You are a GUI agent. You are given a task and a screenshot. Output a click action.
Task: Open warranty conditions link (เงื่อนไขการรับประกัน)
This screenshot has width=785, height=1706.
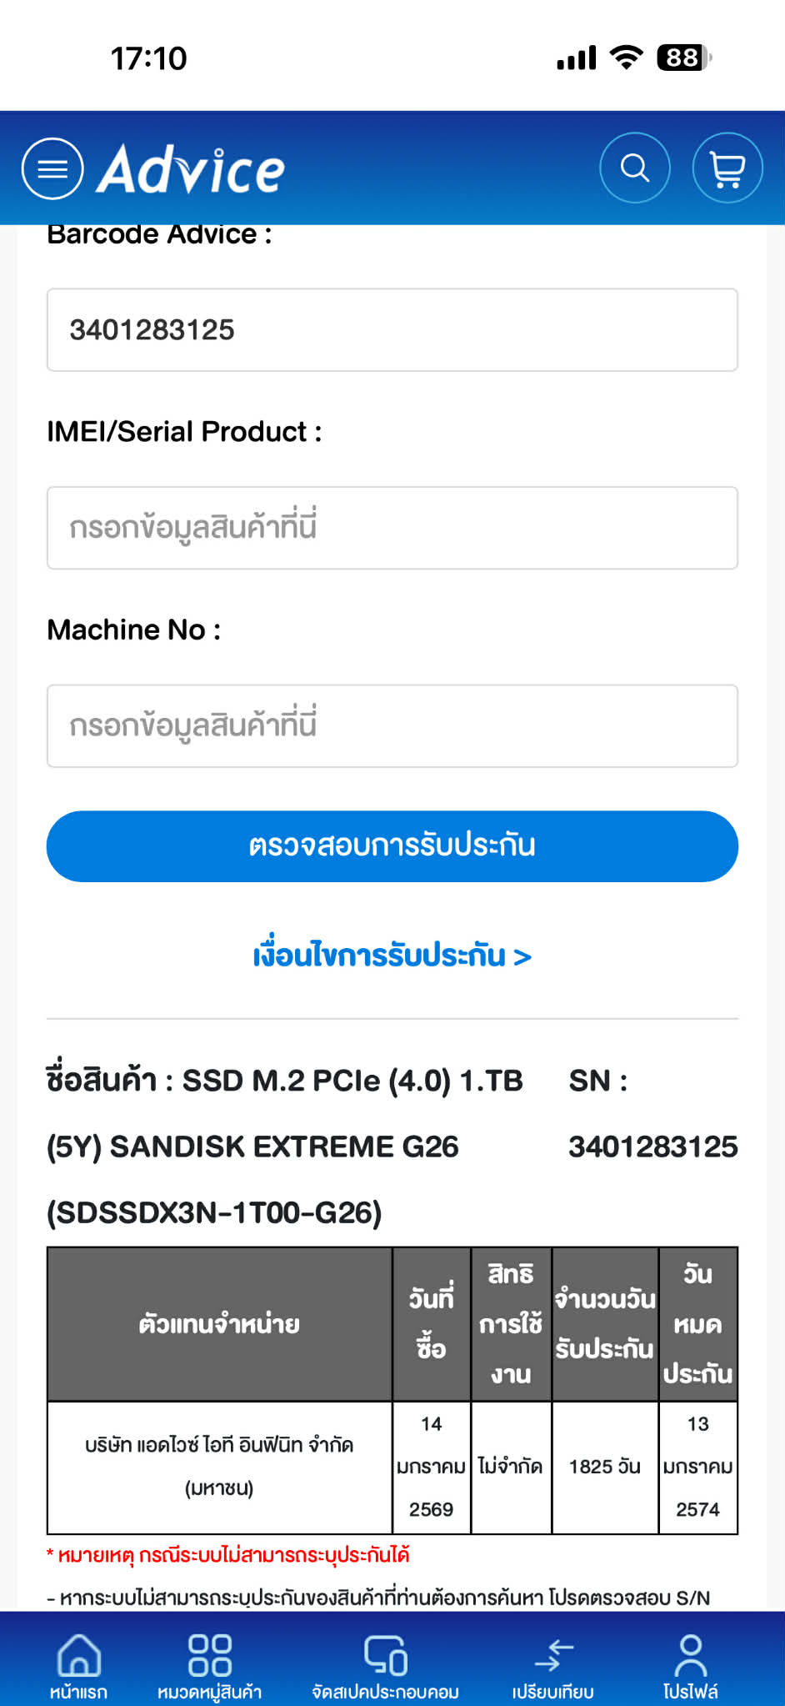click(x=392, y=956)
